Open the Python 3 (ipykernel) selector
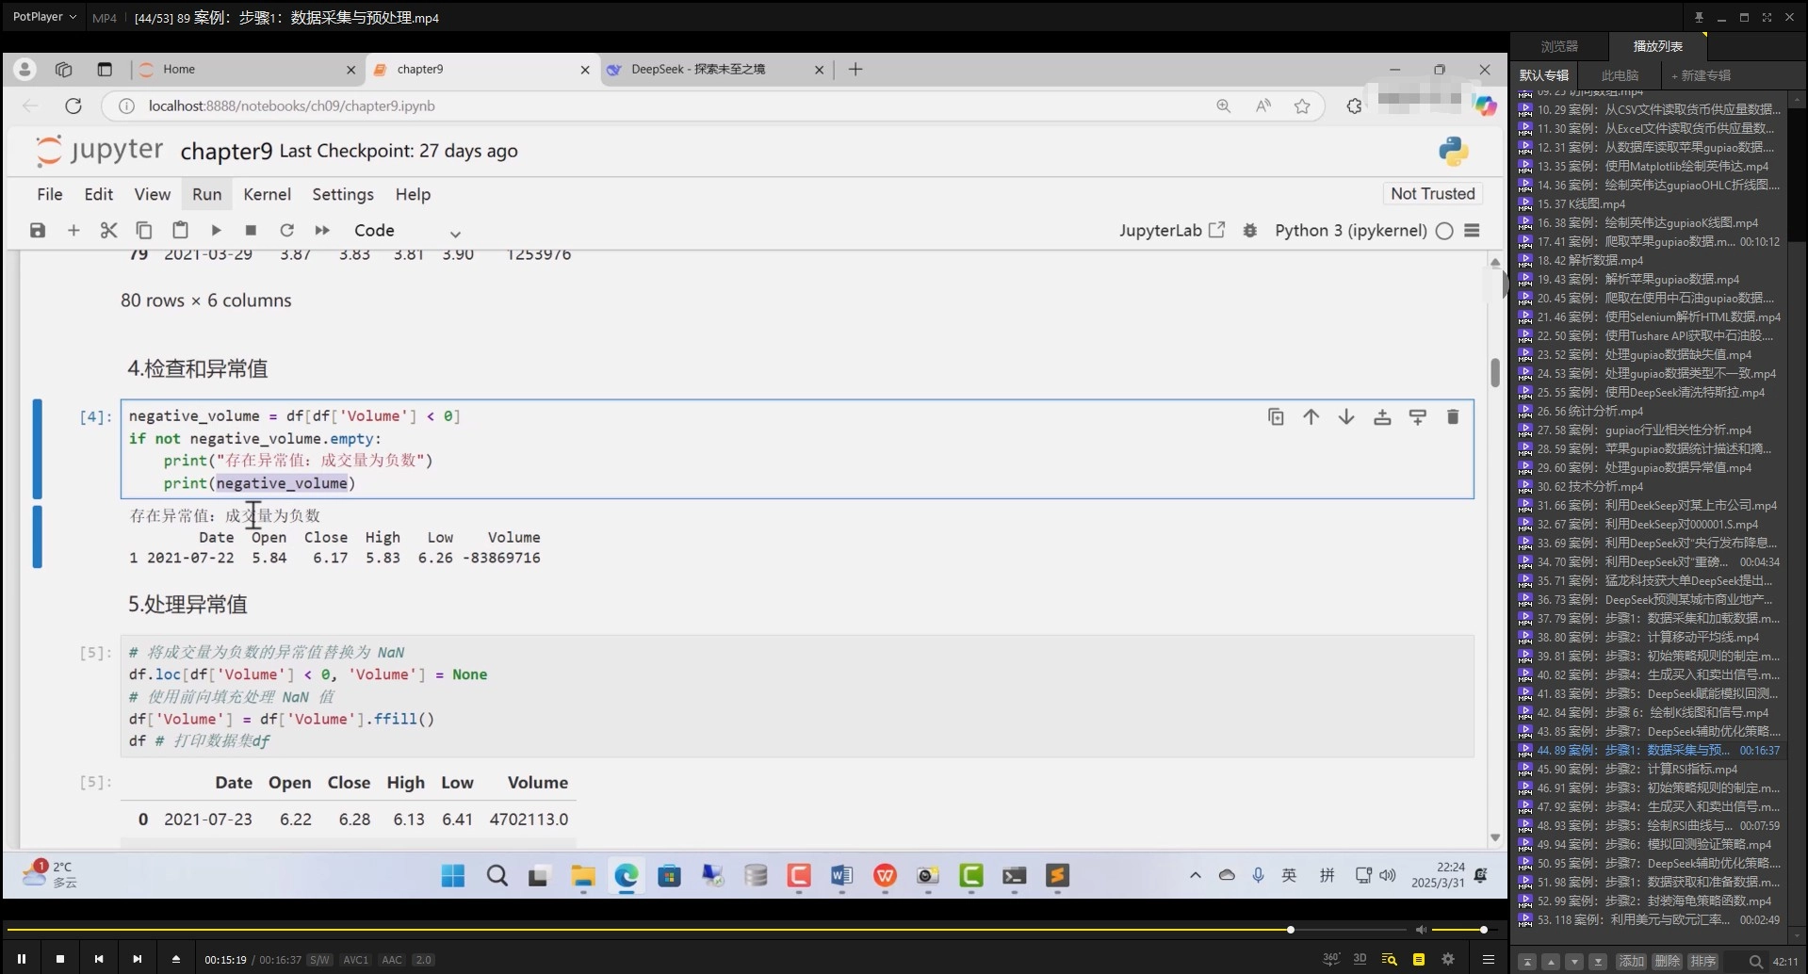This screenshot has width=1808, height=974. point(1349,230)
